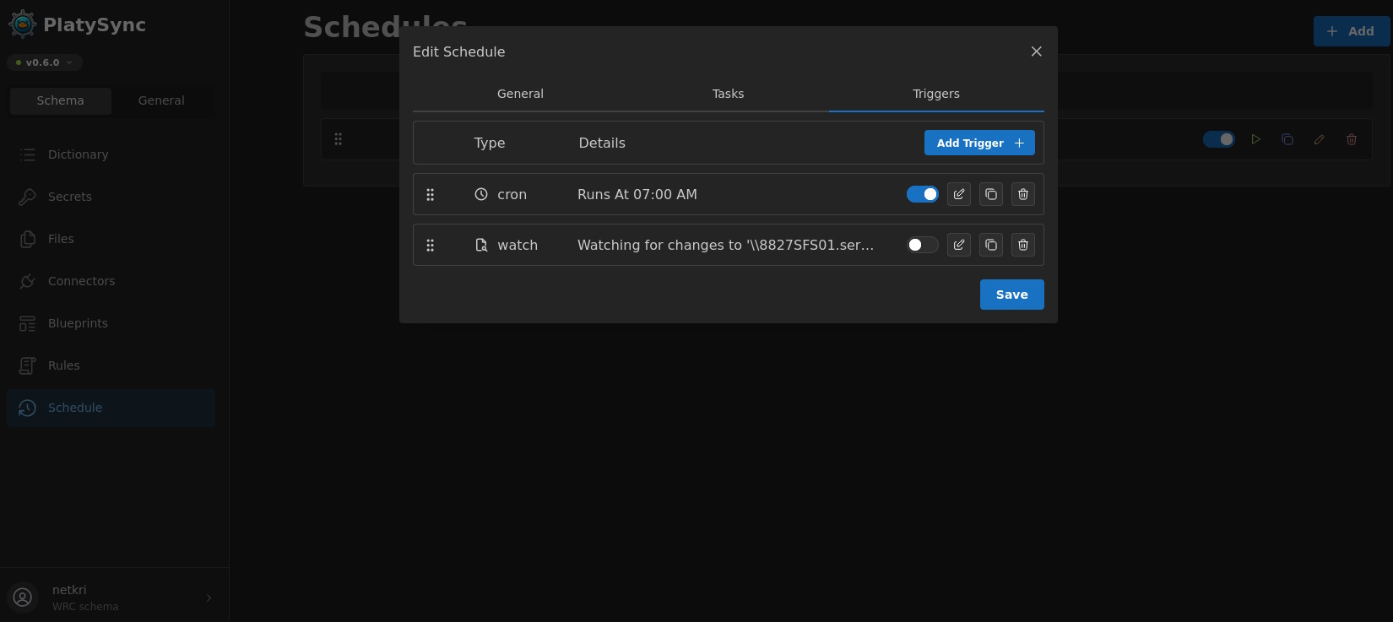Click the 'Type' column header
Image resolution: width=1393 pixels, height=622 pixels.
490,143
